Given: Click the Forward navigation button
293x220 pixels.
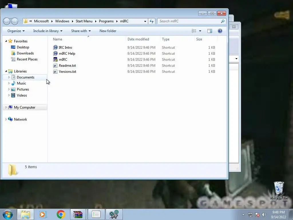Looking at the screenshot, I should (x=15, y=21).
